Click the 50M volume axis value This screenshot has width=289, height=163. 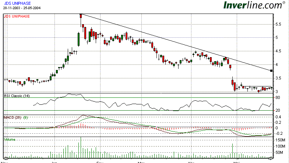pyautogui.click(x=279, y=152)
